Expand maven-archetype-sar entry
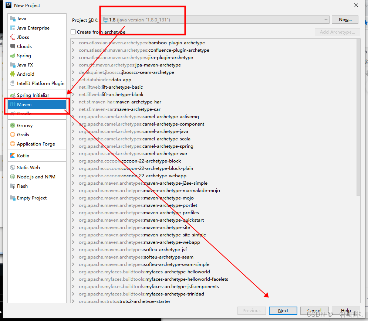368x321 pixels. (x=73, y=109)
